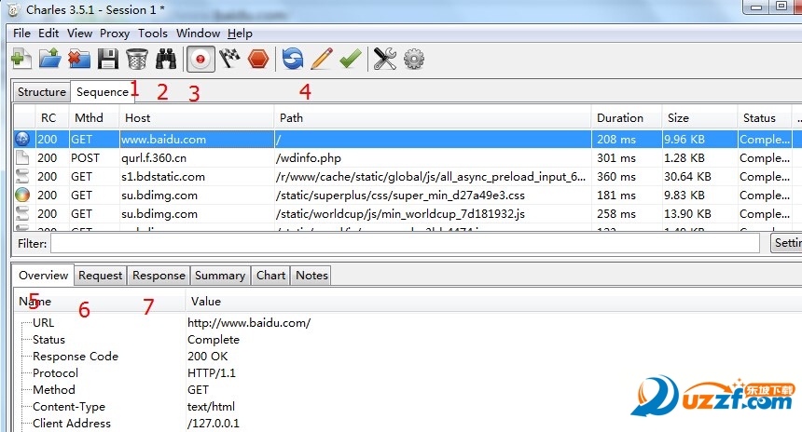
Task: Open the Response tab
Action: [159, 276]
